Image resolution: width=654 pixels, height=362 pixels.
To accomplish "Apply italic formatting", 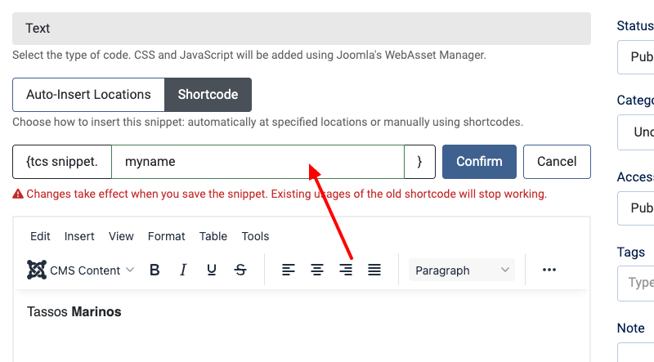I will [x=183, y=270].
